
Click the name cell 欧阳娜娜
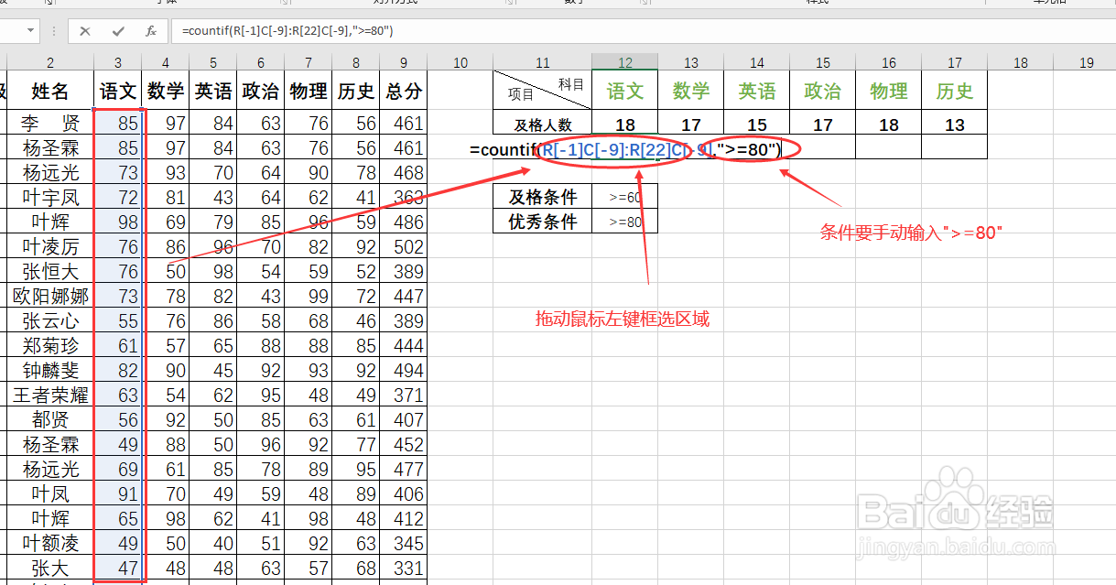(x=50, y=296)
